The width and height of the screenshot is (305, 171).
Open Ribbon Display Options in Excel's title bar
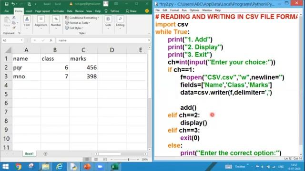(116, 4)
